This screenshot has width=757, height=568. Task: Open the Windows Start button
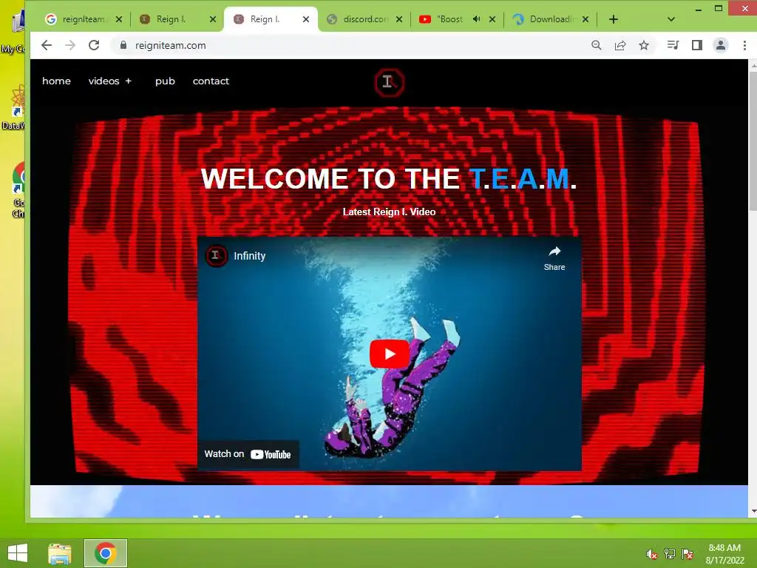(18, 553)
